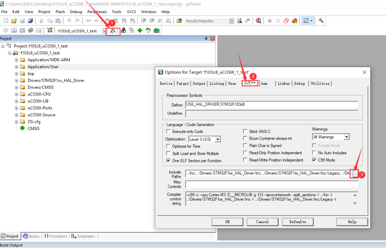Viewport: 386px width, 248px height.
Task: Click the Help button in dialog
Action: 352,222
